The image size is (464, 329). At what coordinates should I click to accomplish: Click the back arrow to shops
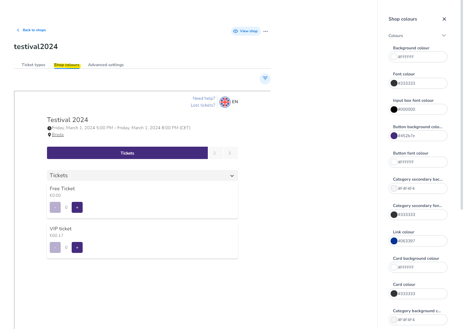[x=18, y=30]
